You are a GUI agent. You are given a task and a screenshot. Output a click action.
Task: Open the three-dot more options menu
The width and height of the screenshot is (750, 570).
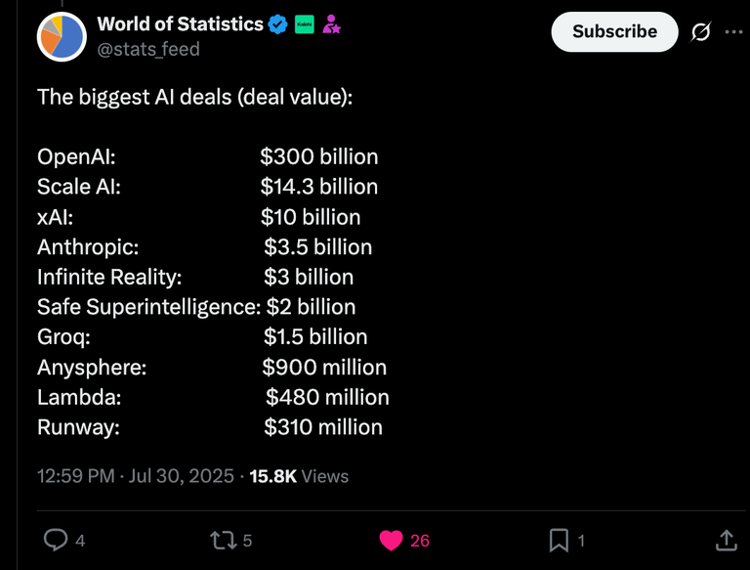pyautogui.click(x=733, y=32)
